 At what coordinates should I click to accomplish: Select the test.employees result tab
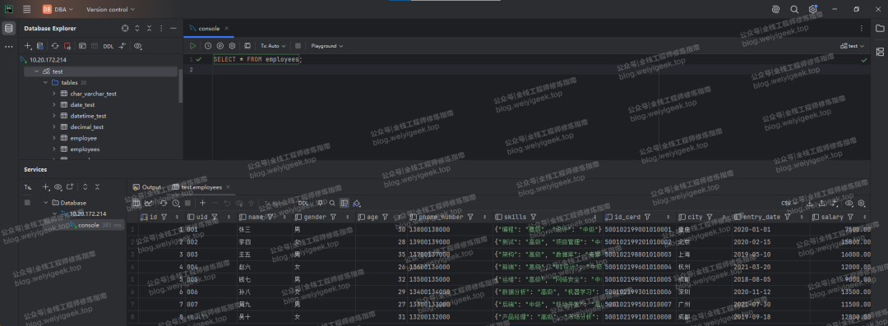(x=197, y=187)
